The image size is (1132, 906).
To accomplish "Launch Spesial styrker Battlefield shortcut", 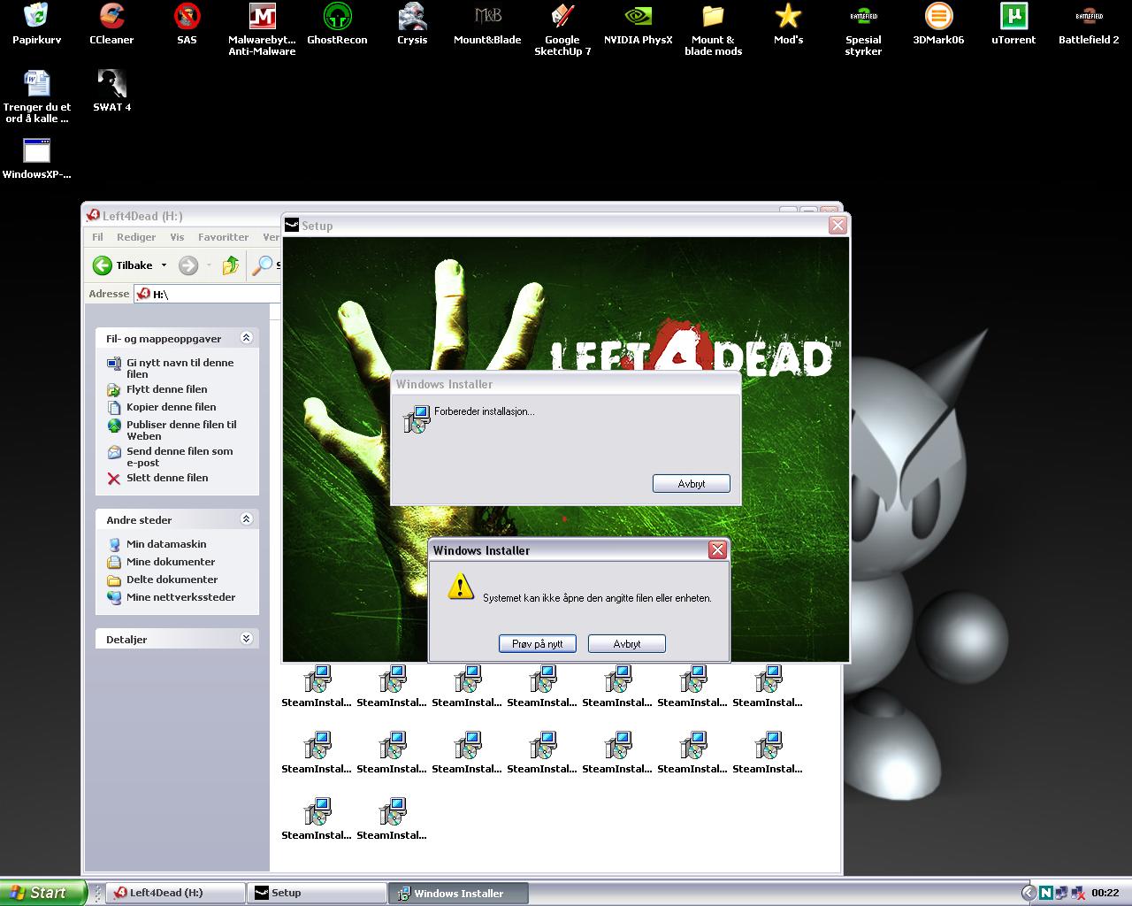I will click(863, 29).
